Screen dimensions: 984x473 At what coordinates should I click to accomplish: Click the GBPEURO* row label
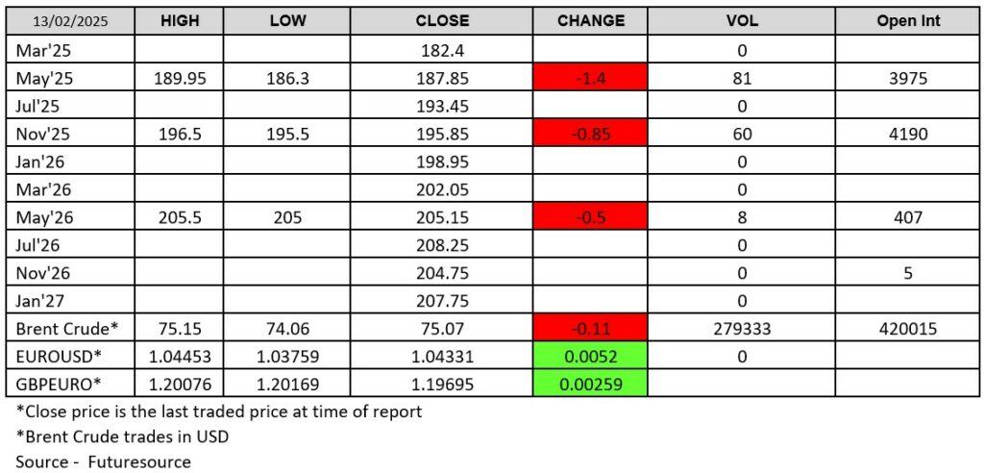click(57, 386)
